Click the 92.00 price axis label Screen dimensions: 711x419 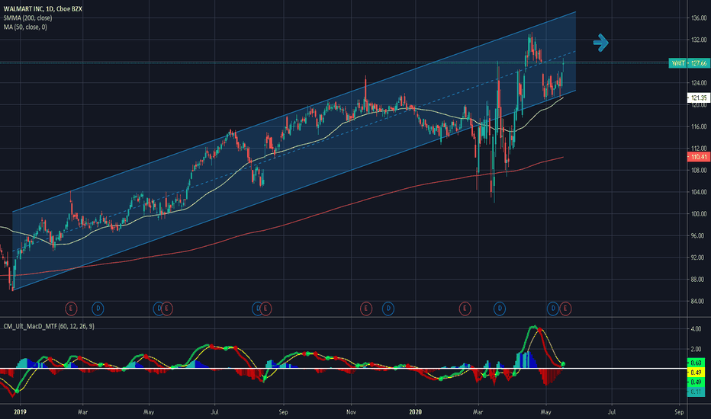click(697, 257)
